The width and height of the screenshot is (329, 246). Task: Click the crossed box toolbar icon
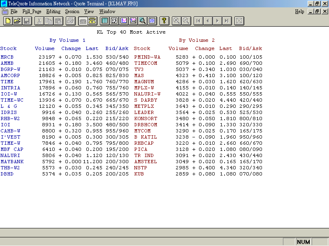tap(239, 21)
